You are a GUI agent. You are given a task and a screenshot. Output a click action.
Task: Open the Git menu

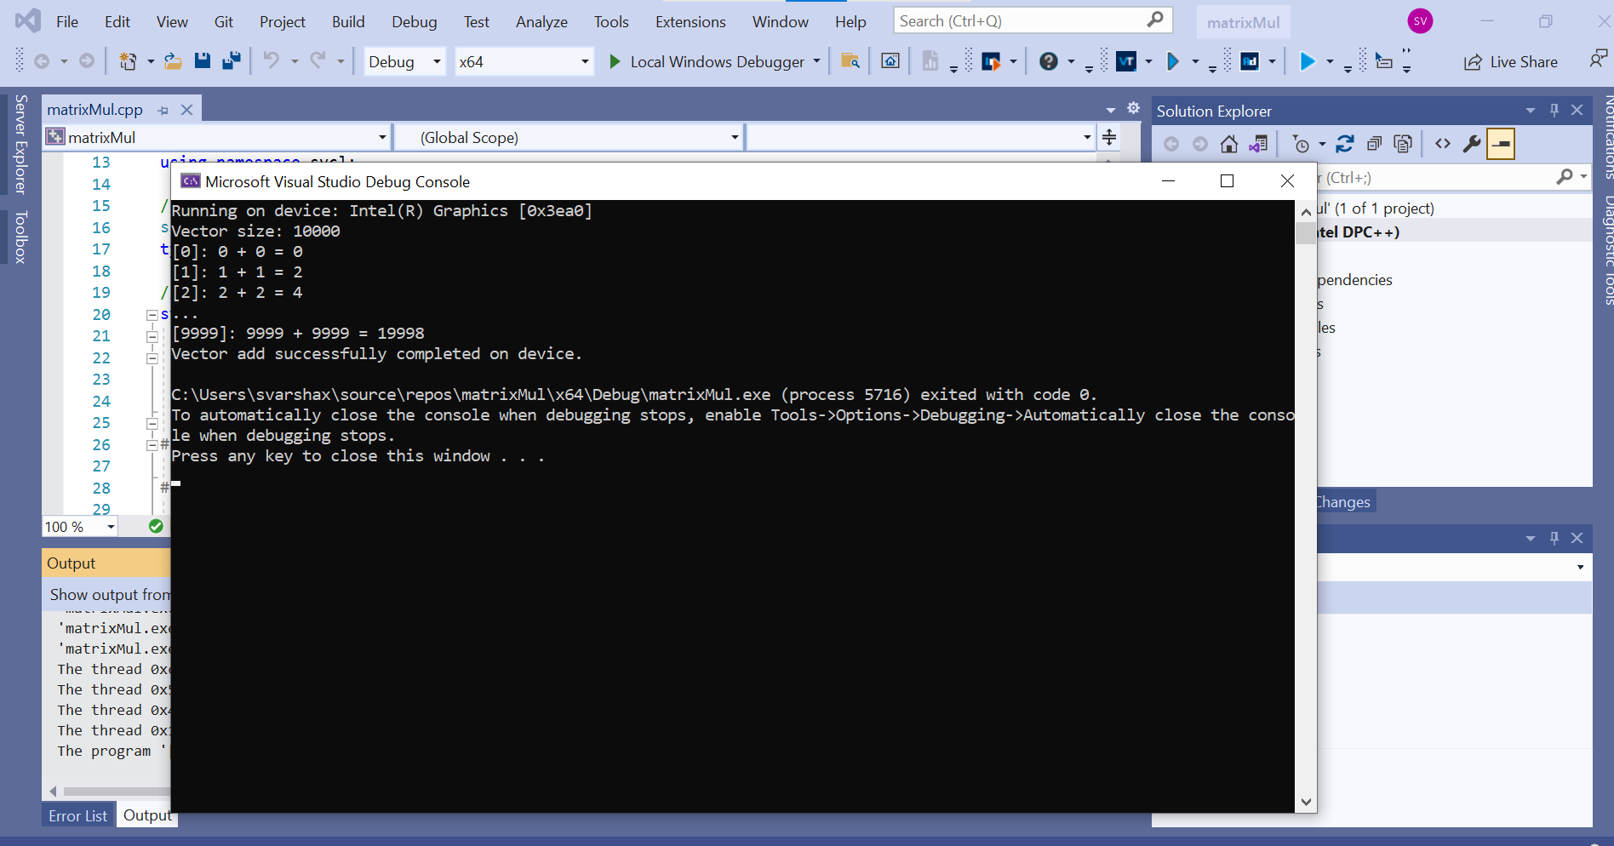pos(223,21)
